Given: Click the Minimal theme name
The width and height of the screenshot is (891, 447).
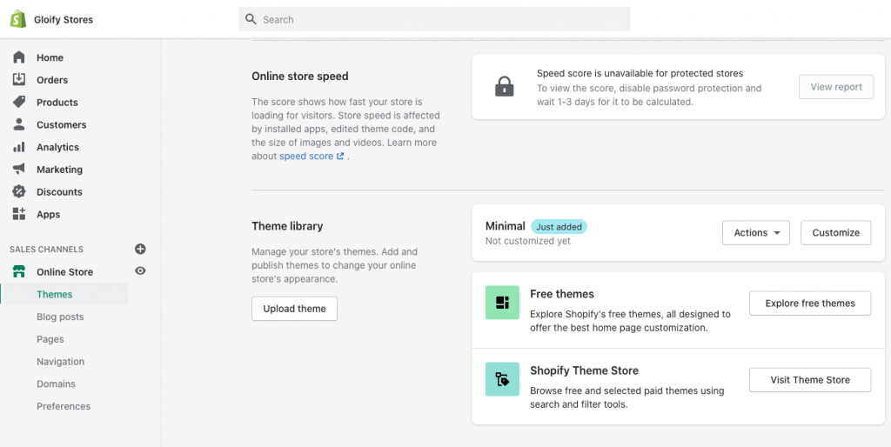Looking at the screenshot, I should (506, 226).
